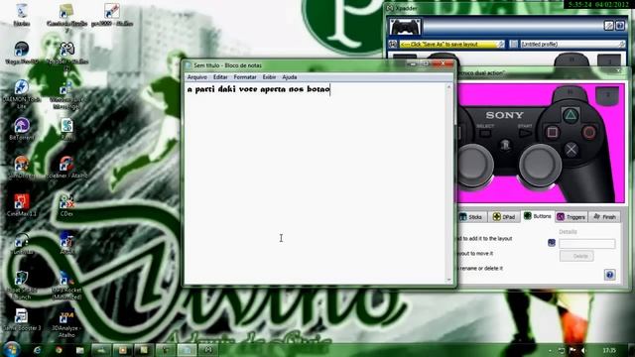Screen dimensions: 635x357
Task: Click the Xpadder taskbar button
Action: [x=207, y=350]
